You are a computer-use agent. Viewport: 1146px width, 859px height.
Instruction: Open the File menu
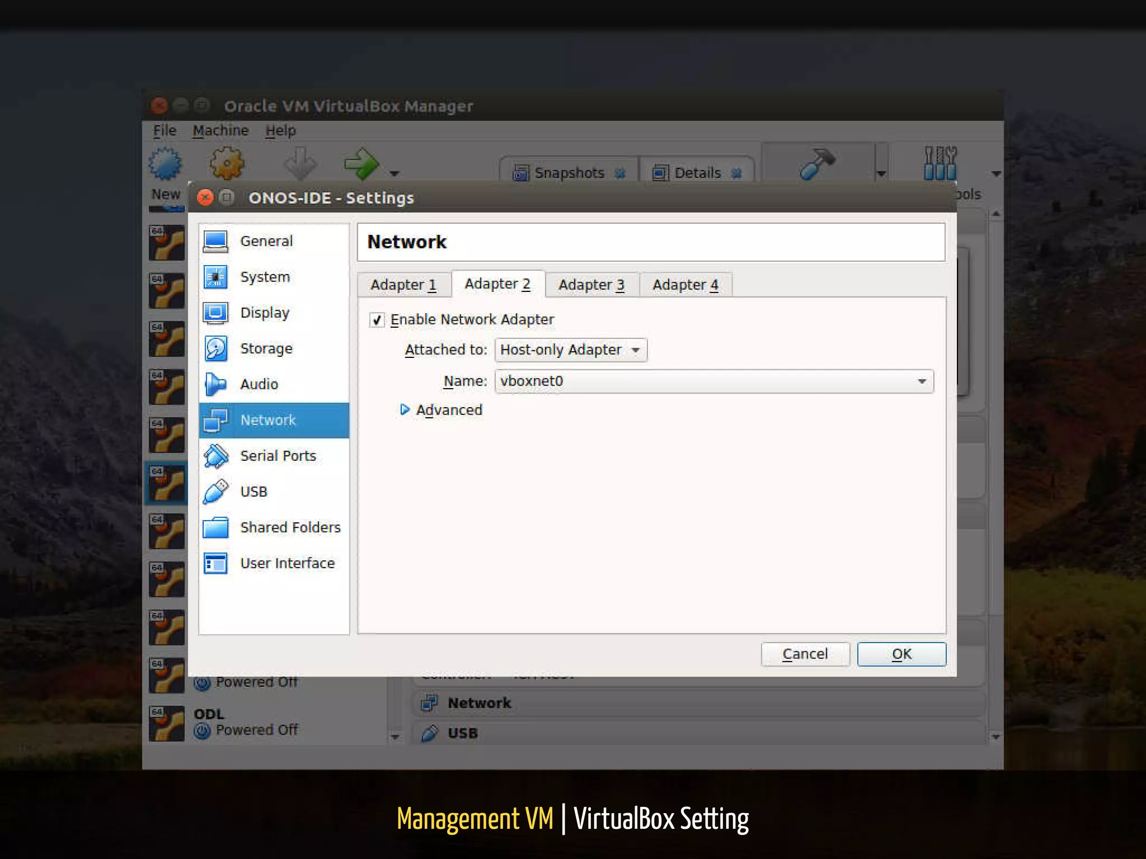pyautogui.click(x=165, y=131)
